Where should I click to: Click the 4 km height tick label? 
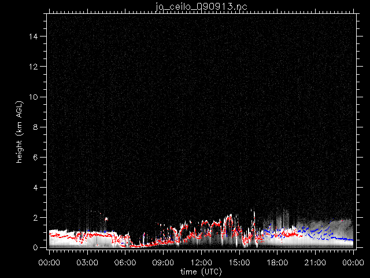[36, 188]
